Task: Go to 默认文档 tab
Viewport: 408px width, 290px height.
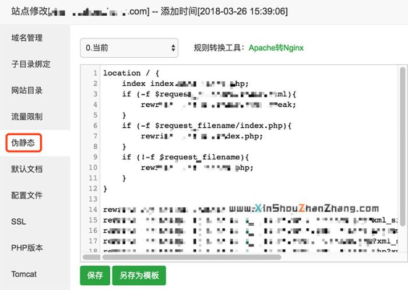Action: [27, 169]
